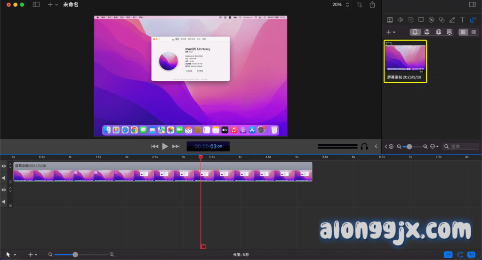The width and height of the screenshot is (482, 260).
Task: Switch media library to list view
Action: (474, 32)
